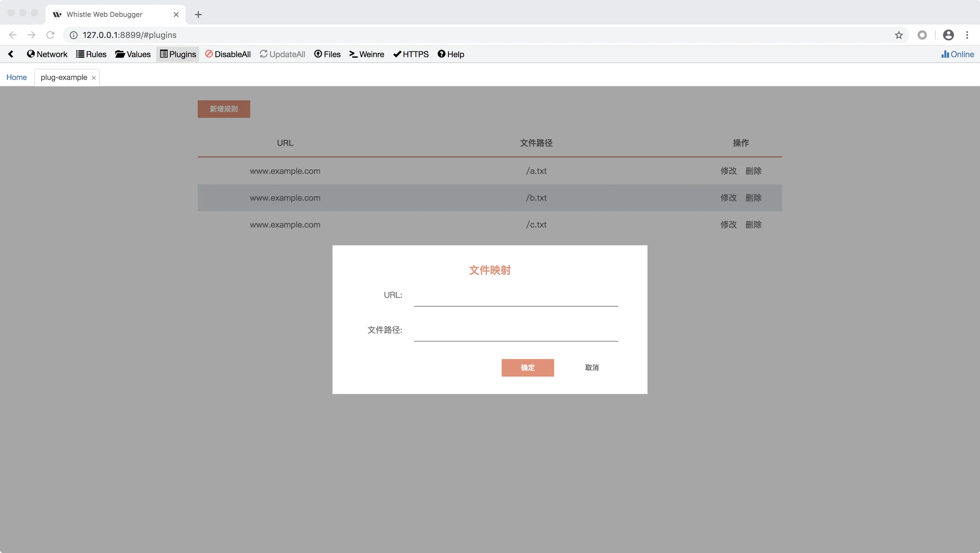Open the Files menu

(x=327, y=54)
